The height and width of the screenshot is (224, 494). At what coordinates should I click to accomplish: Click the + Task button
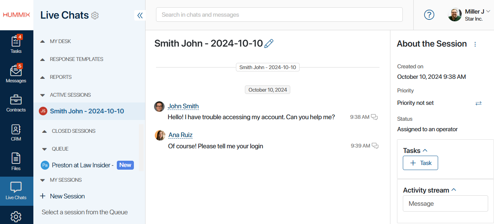coord(420,163)
